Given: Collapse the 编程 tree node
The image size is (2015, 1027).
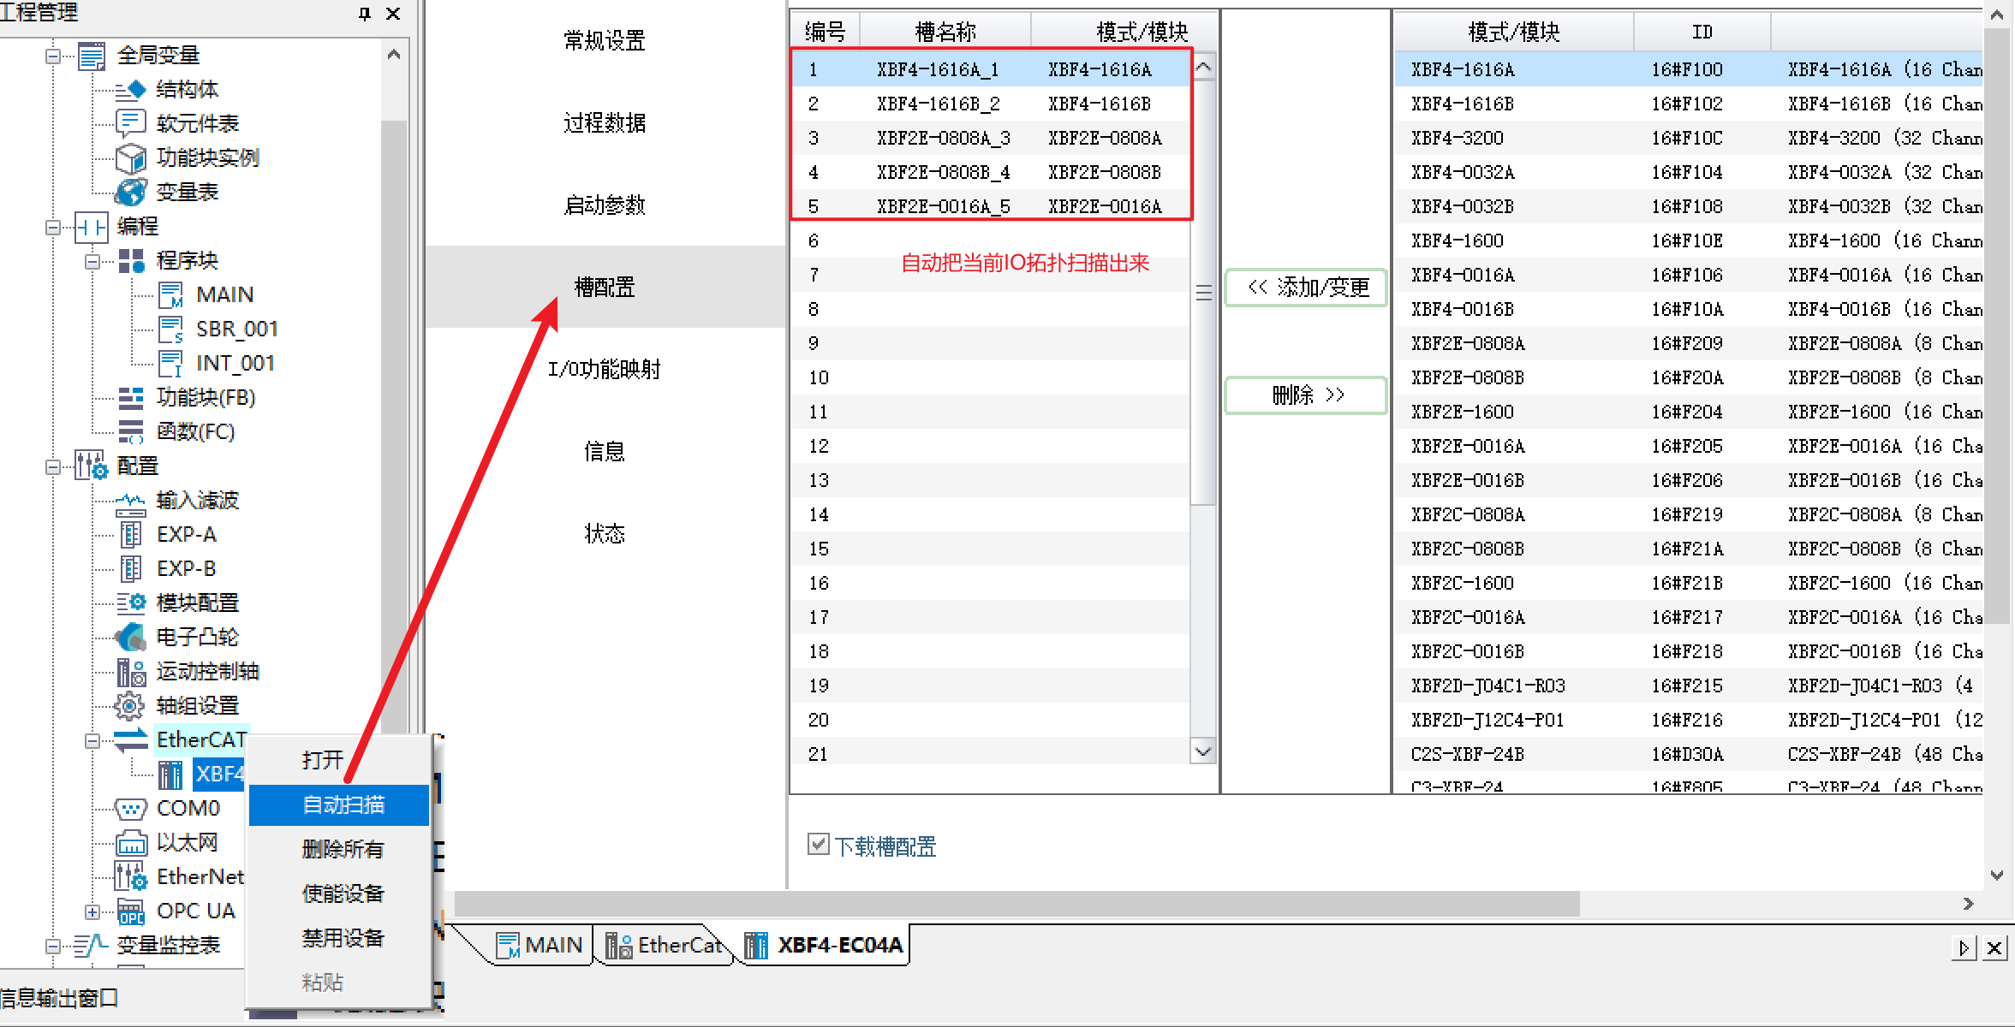Looking at the screenshot, I should click(53, 227).
